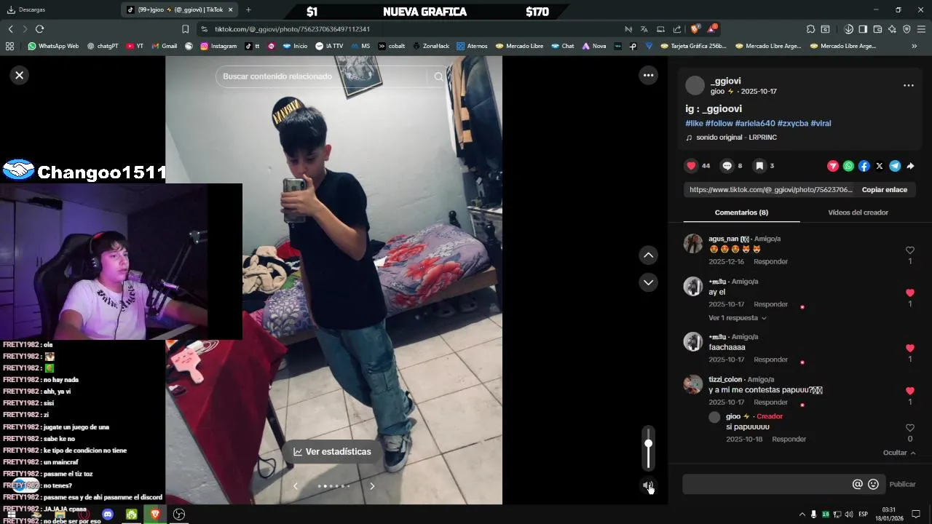This screenshot has width=932, height=524.
Task: Open the WhatsApp Web bookmark
Action: pos(53,46)
